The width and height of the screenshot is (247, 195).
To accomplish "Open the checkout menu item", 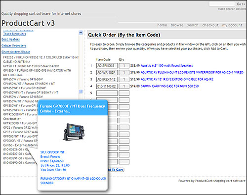I will pos(210,25).
